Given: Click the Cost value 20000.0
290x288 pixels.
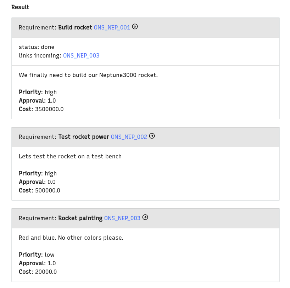Looking at the screenshot, I should click(x=46, y=272).
